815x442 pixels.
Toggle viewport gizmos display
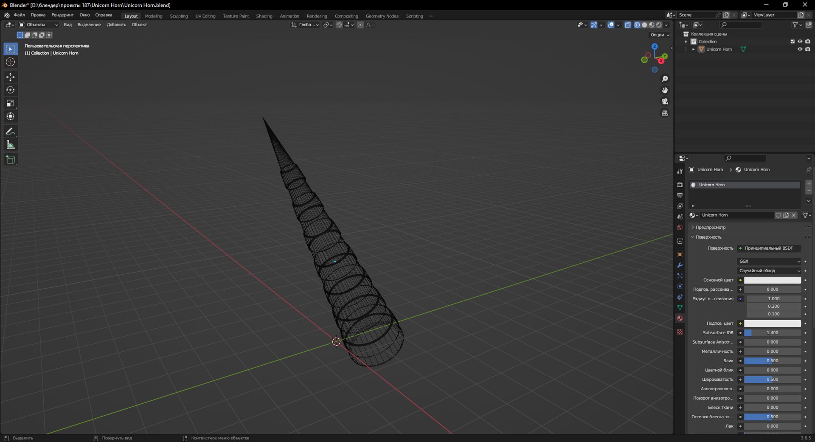click(594, 25)
